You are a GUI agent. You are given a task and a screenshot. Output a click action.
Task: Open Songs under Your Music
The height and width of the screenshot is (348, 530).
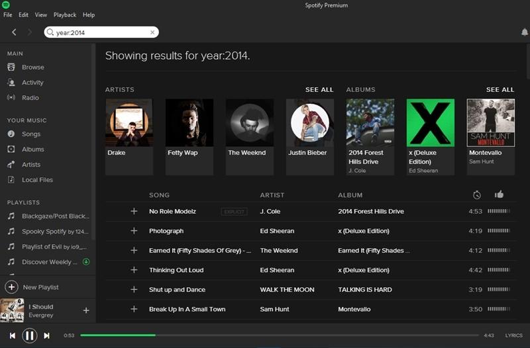[x=31, y=134]
